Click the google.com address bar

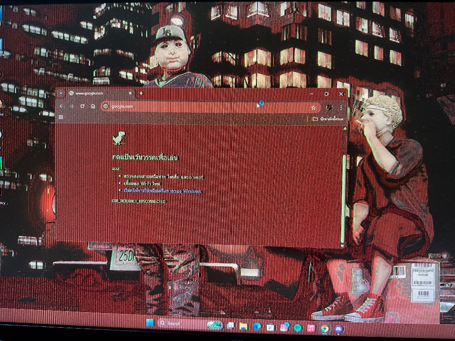click(x=211, y=107)
